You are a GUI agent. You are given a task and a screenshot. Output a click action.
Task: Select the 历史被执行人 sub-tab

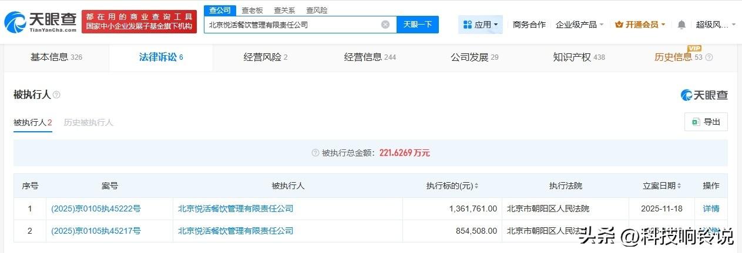[x=88, y=122]
